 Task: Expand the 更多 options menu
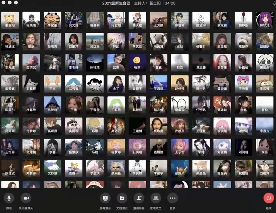(172, 198)
